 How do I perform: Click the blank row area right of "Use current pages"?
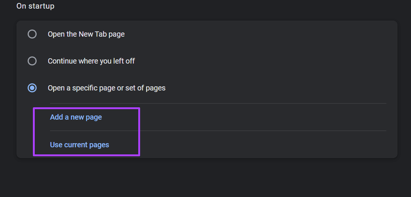point(262,145)
